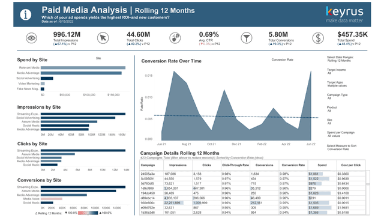Click the spend value $1,689
The image size is (384, 218).
click(x=313, y=208)
